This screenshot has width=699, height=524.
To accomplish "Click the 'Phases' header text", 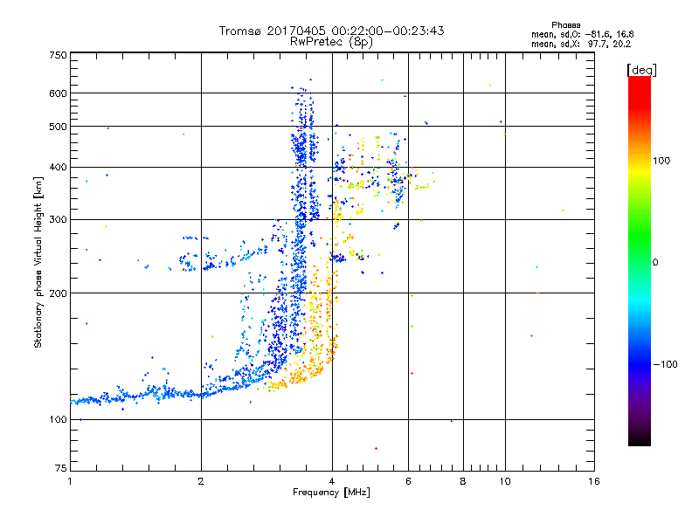I will click(565, 25).
